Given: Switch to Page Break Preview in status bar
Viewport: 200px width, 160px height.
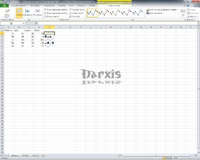Looking at the screenshot, I should 170,158.
